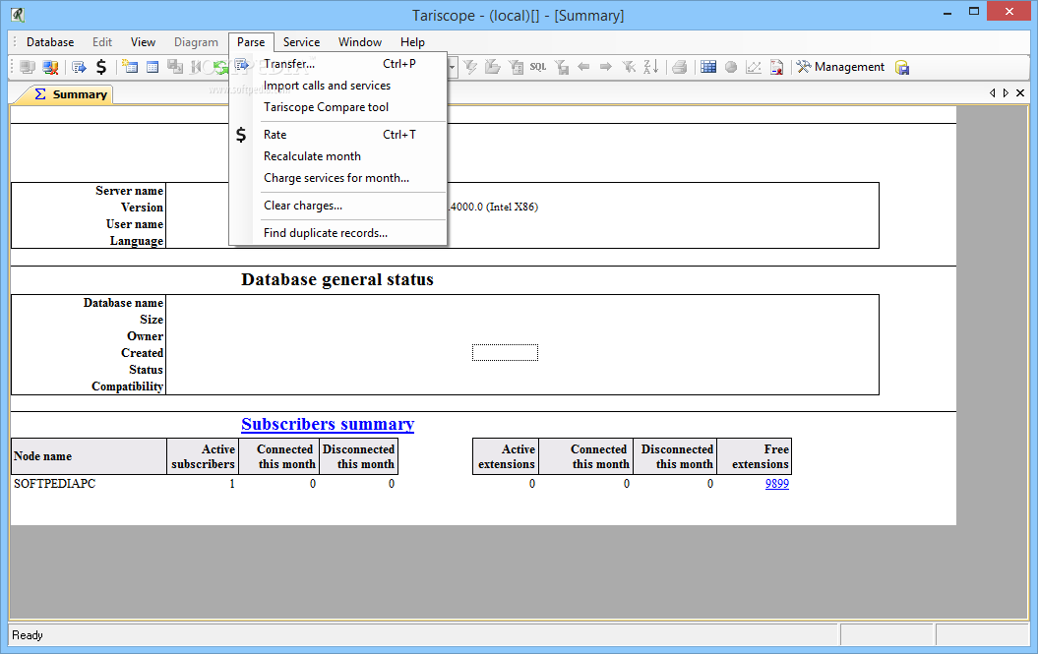The width and height of the screenshot is (1038, 654).
Task: Click the new table view toolbar icon
Action: coord(131,67)
